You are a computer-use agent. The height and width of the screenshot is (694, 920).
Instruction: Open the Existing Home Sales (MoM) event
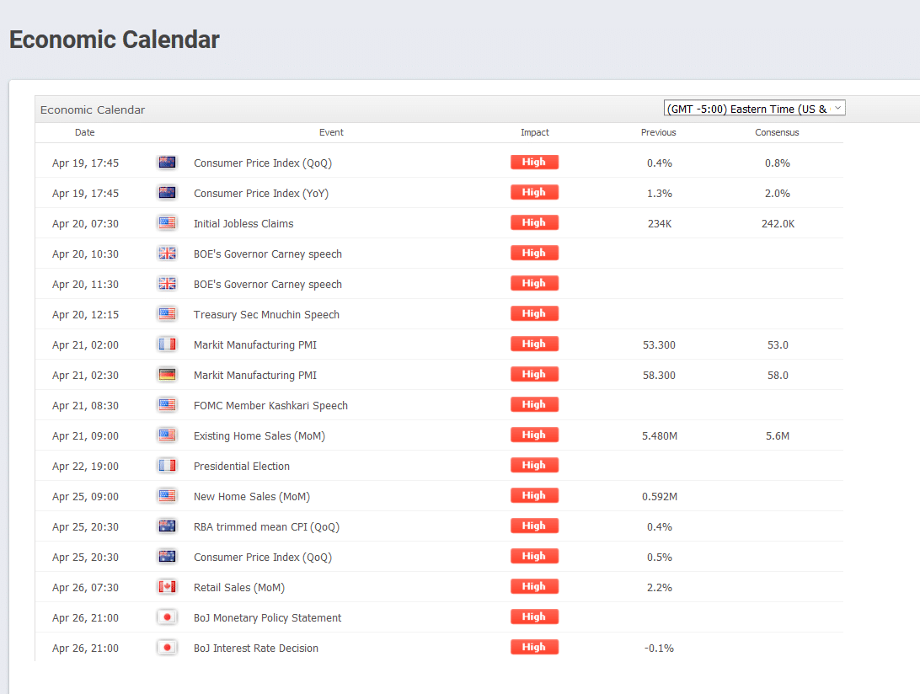(x=259, y=435)
